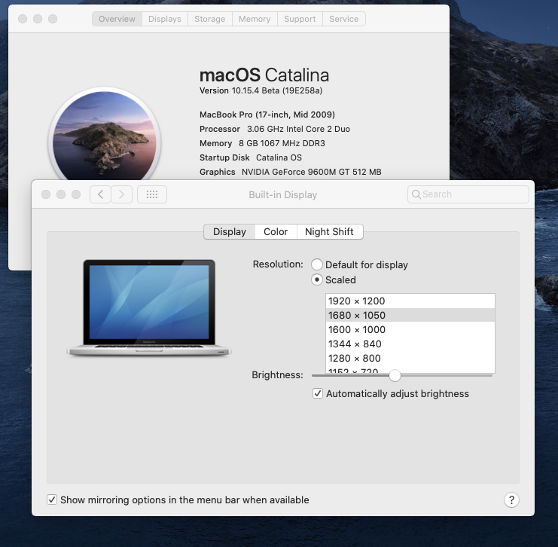Image resolution: width=558 pixels, height=547 pixels.
Task: Click the NVIDIA GeForce 9600M GT graphics value
Action: pos(312,172)
